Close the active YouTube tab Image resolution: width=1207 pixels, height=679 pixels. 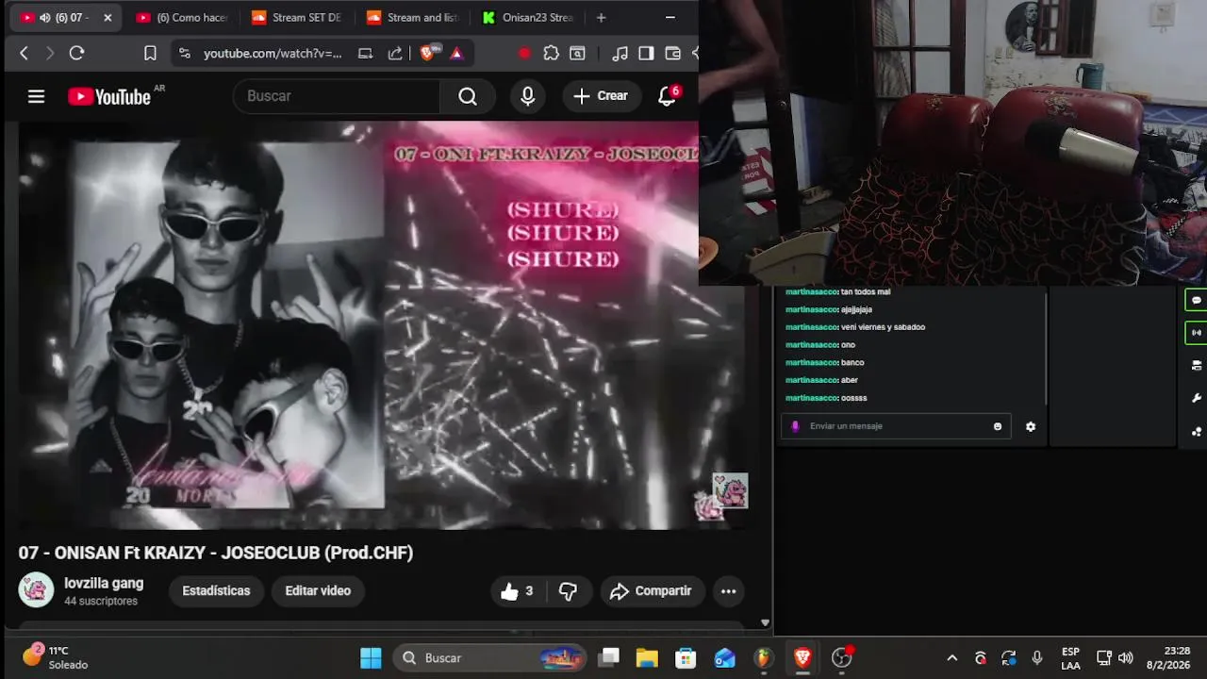[107, 18]
